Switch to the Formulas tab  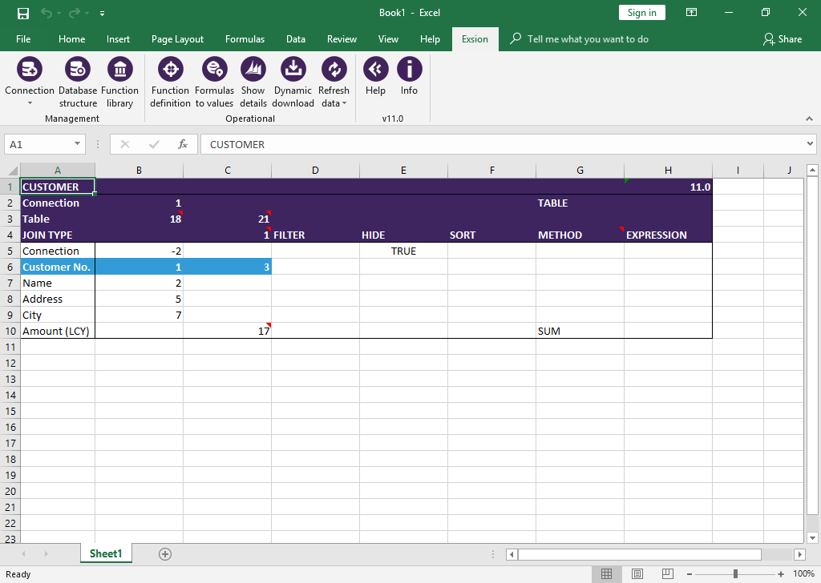(x=245, y=39)
